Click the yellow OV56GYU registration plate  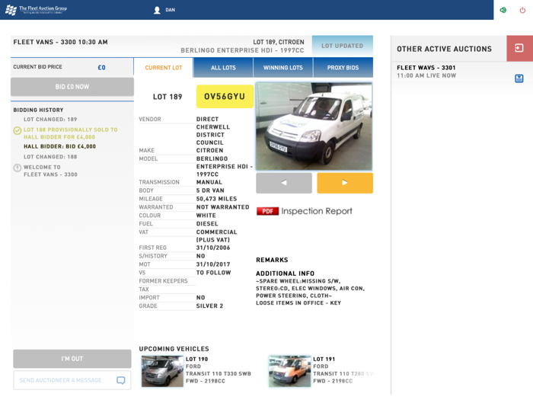pos(225,97)
